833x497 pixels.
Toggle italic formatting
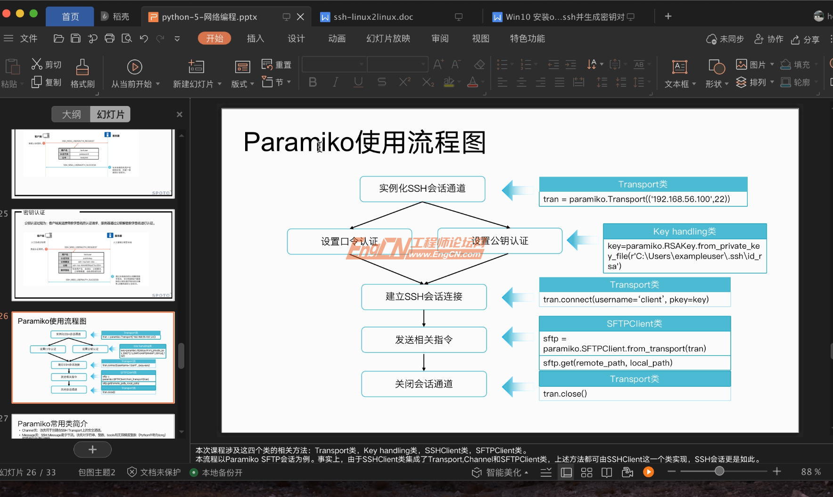coord(335,82)
